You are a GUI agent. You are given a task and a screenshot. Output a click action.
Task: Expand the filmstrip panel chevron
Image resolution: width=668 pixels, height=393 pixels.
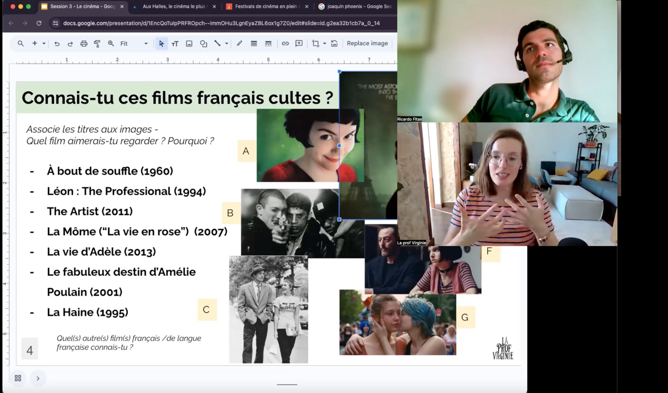pyautogui.click(x=38, y=378)
